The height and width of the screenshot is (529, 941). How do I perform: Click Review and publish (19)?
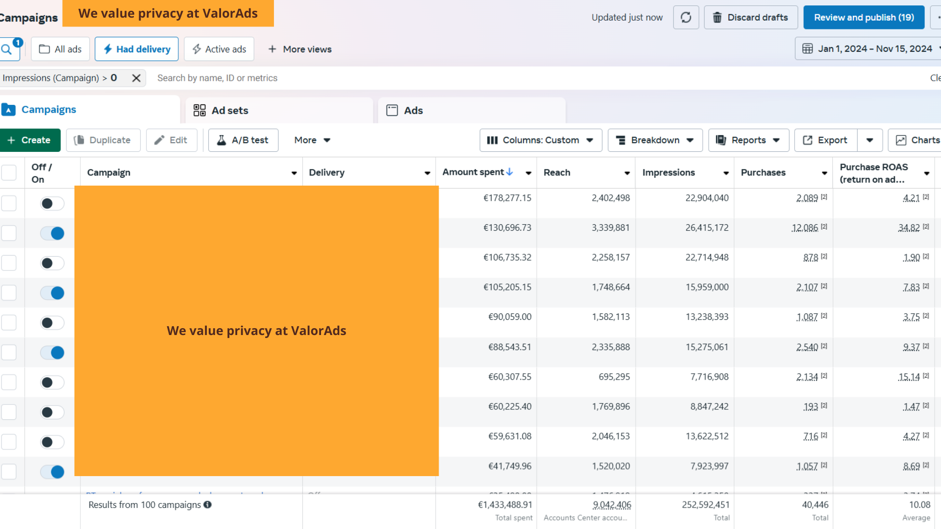click(x=864, y=18)
